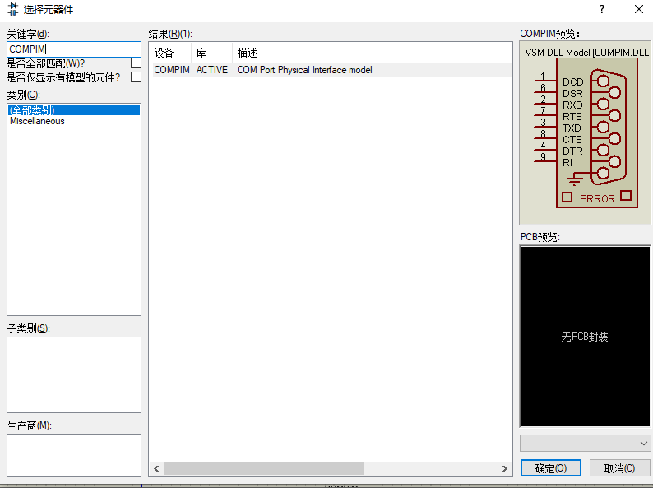Select the 全部类别 category entry
Screen dimensions: 653x488
coord(74,110)
